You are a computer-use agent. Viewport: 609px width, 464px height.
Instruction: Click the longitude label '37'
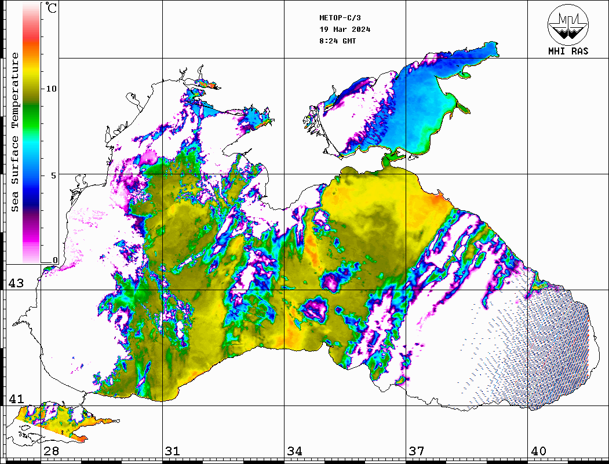[x=417, y=451]
